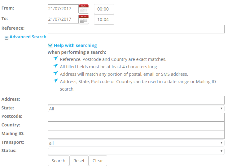This screenshot has height=166, width=228.
Task: Click the From time box showing 00:00
Action: (x=104, y=9)
